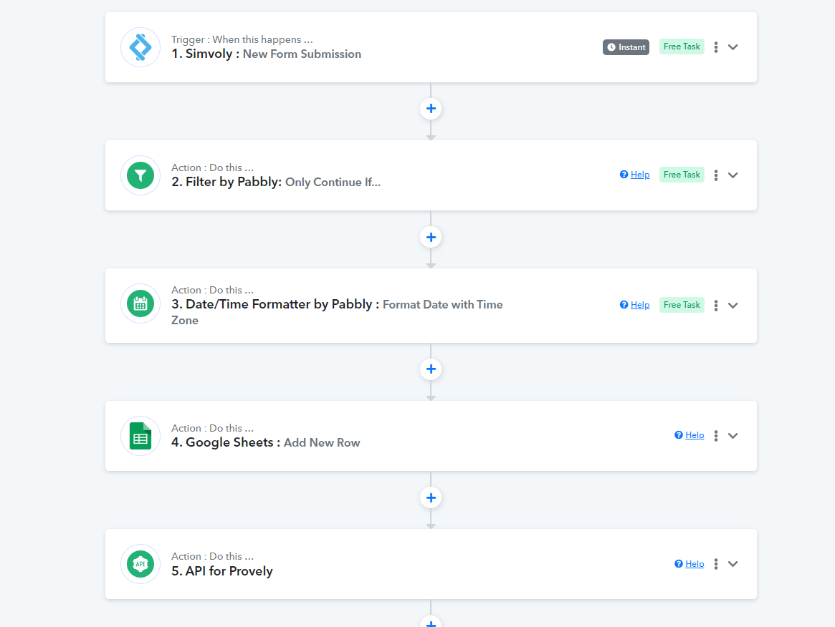
Task: Add a step after Date/Time Formatter
Action: pos(431,369)
